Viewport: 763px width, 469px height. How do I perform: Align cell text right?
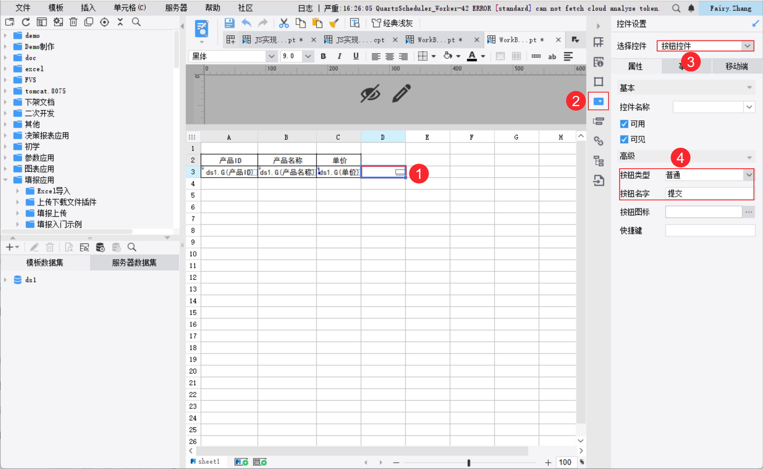point(403,56)
